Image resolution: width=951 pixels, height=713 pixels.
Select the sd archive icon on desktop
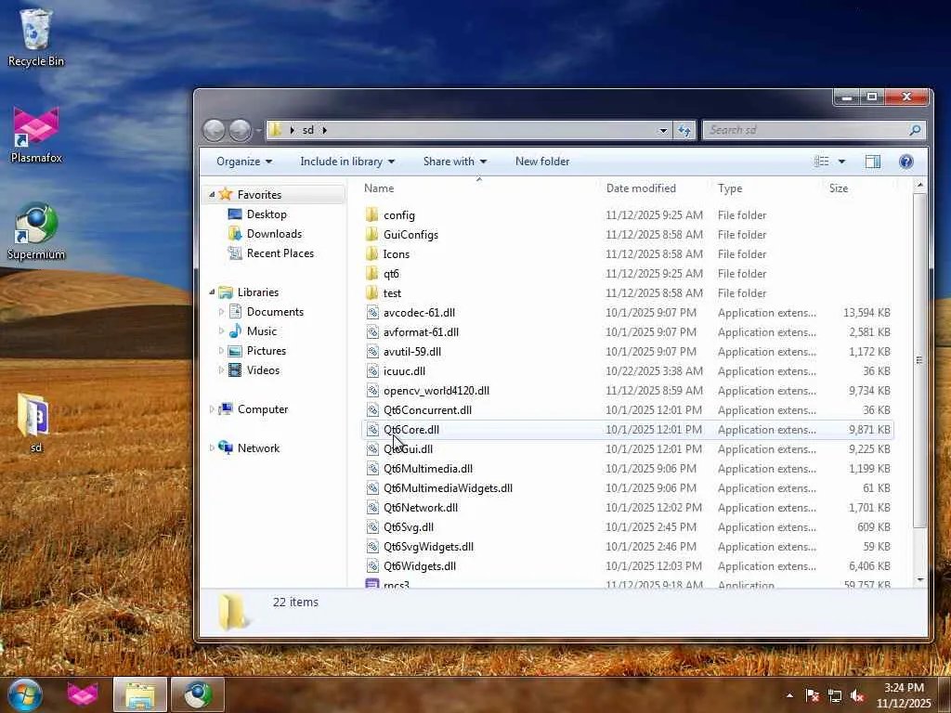(35, 422)
